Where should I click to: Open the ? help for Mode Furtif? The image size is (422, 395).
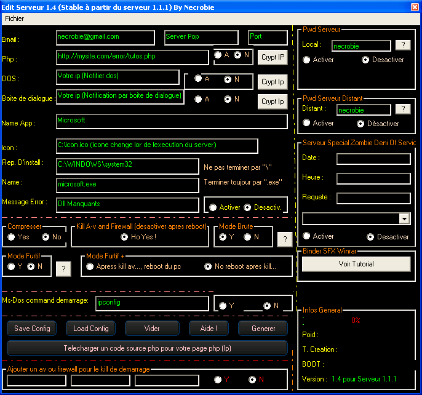[63, 268]
